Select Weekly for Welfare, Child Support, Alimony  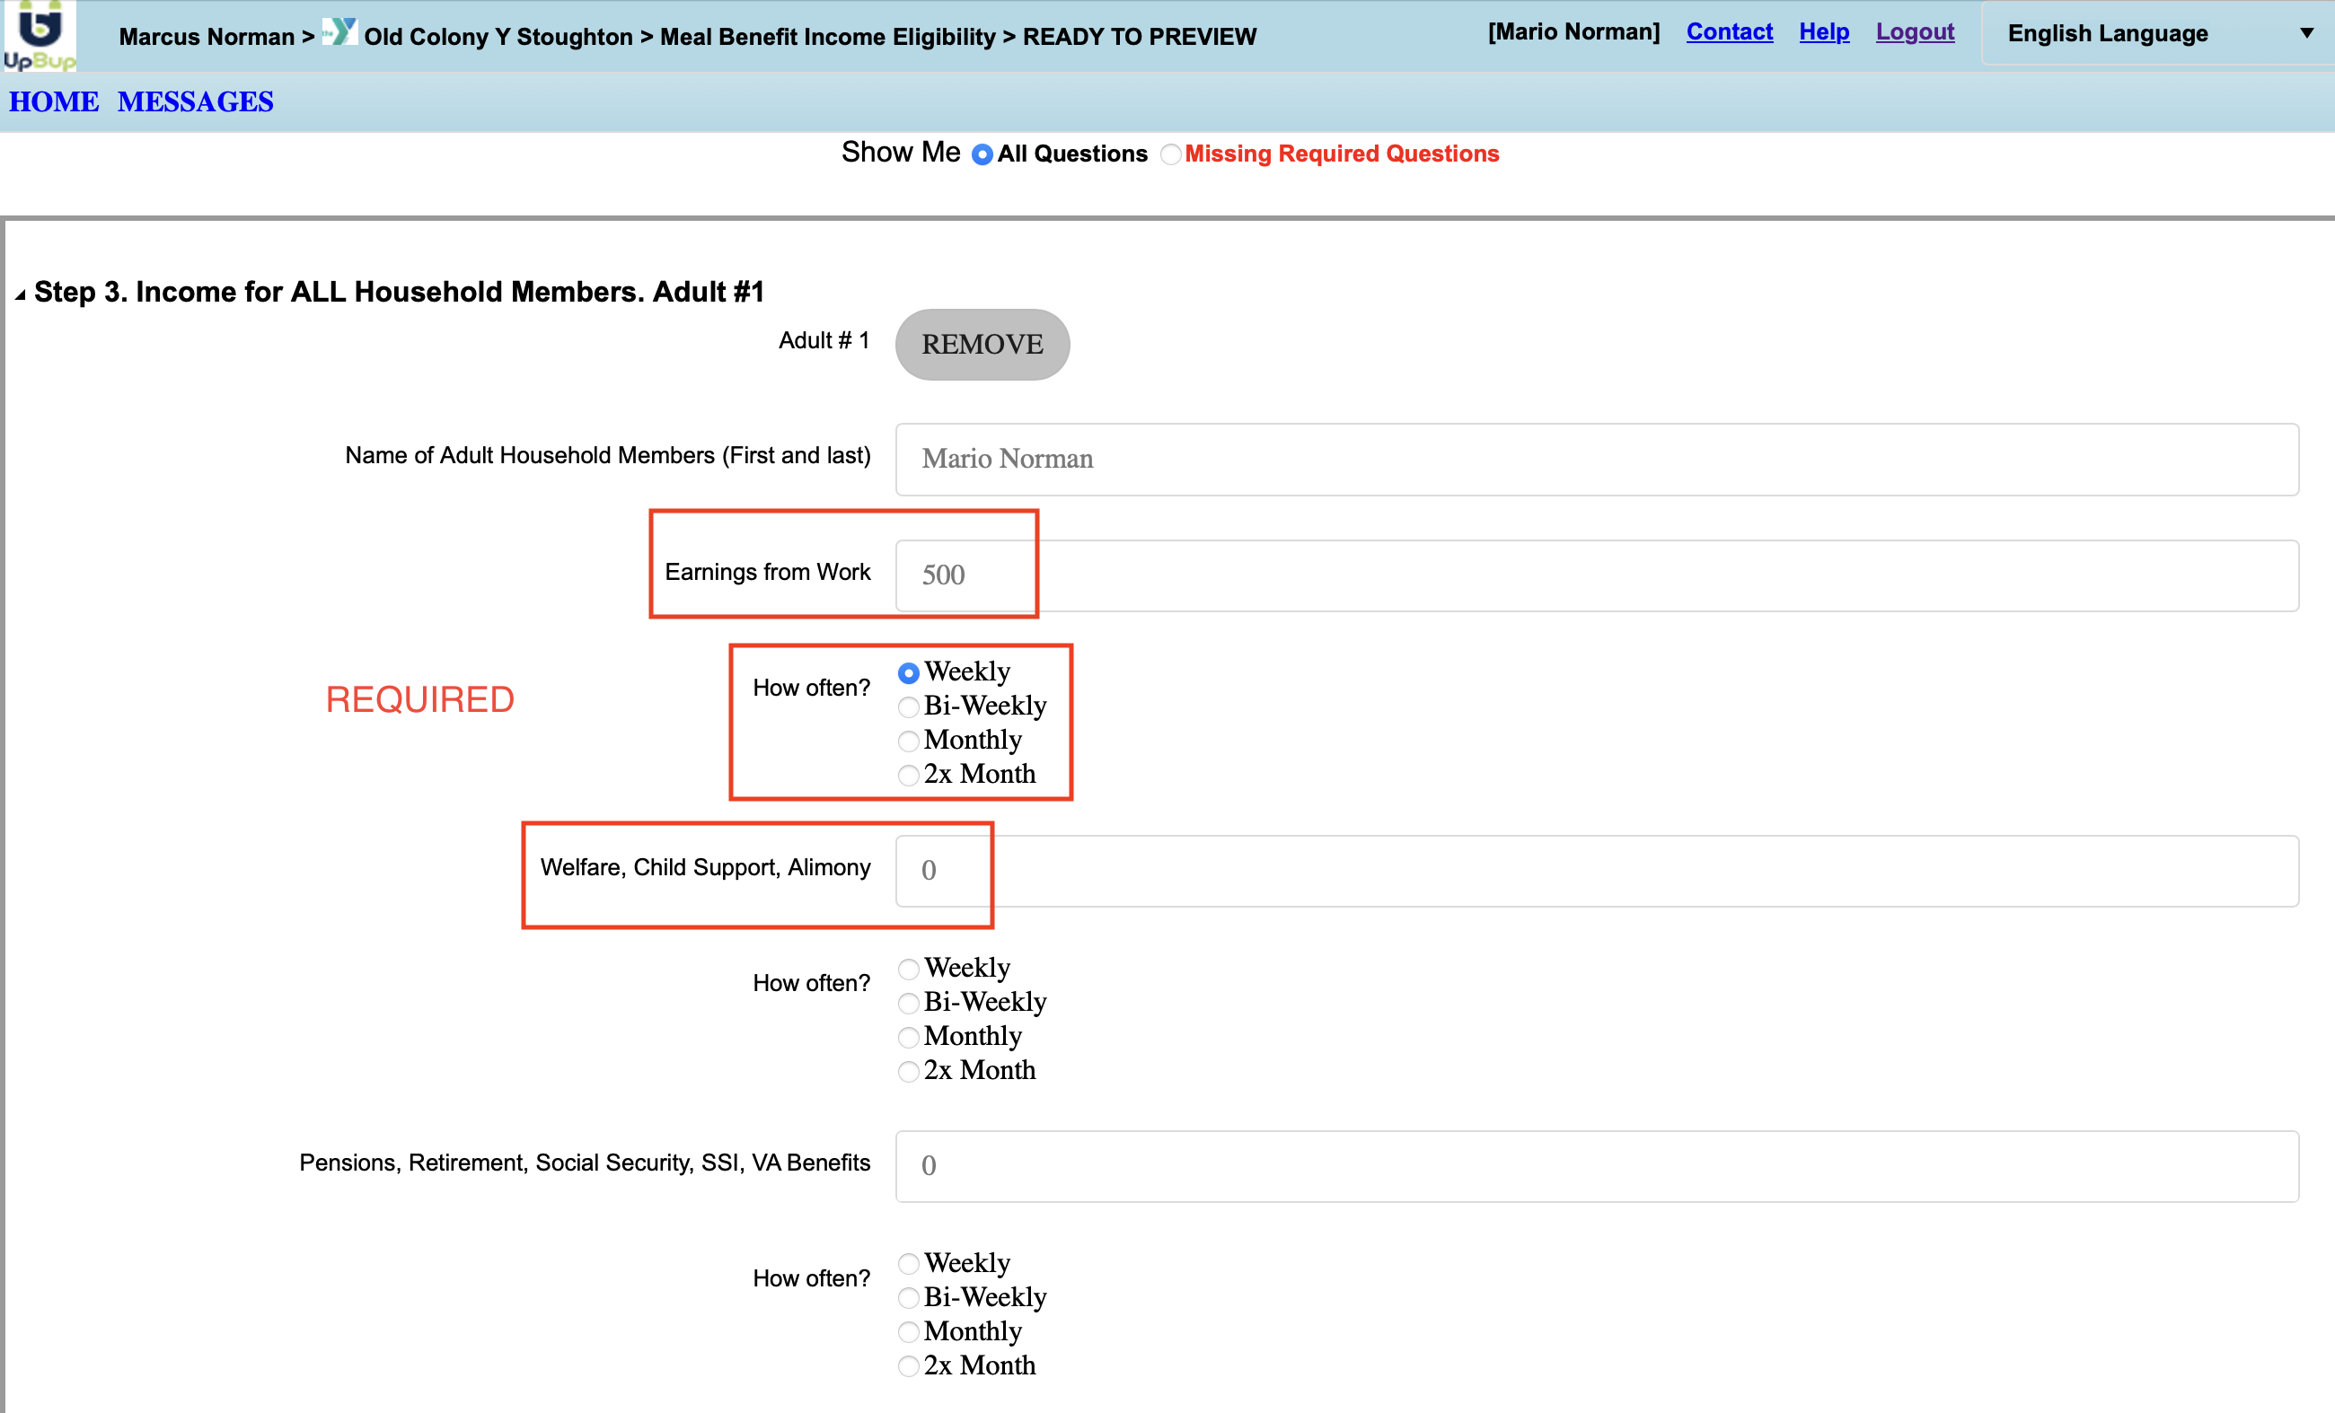tap(908, 969)
